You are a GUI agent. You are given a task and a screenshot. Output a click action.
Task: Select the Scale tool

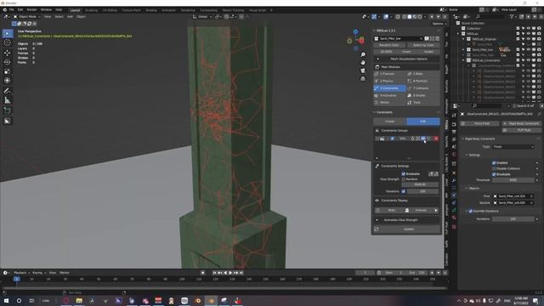click(7, 71)
